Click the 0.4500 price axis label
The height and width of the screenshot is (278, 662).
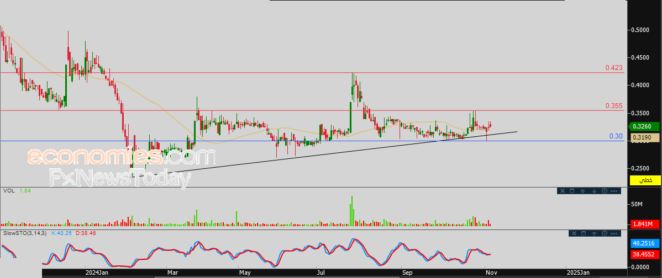tap(640, 58)
